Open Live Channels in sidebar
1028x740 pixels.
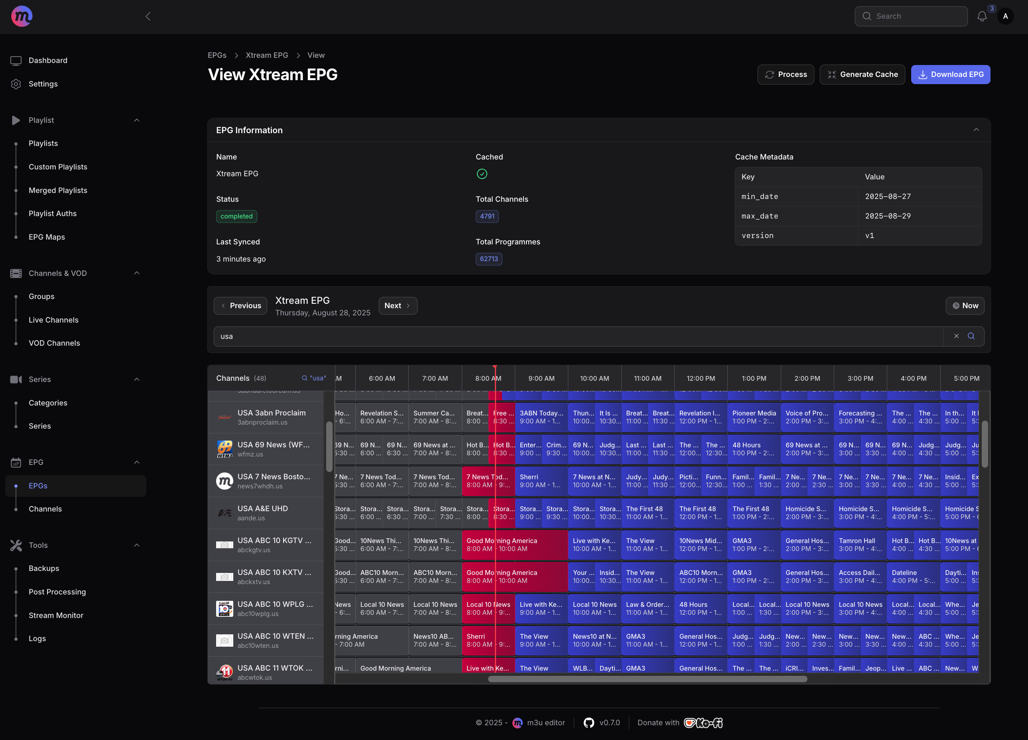(53, 320)
